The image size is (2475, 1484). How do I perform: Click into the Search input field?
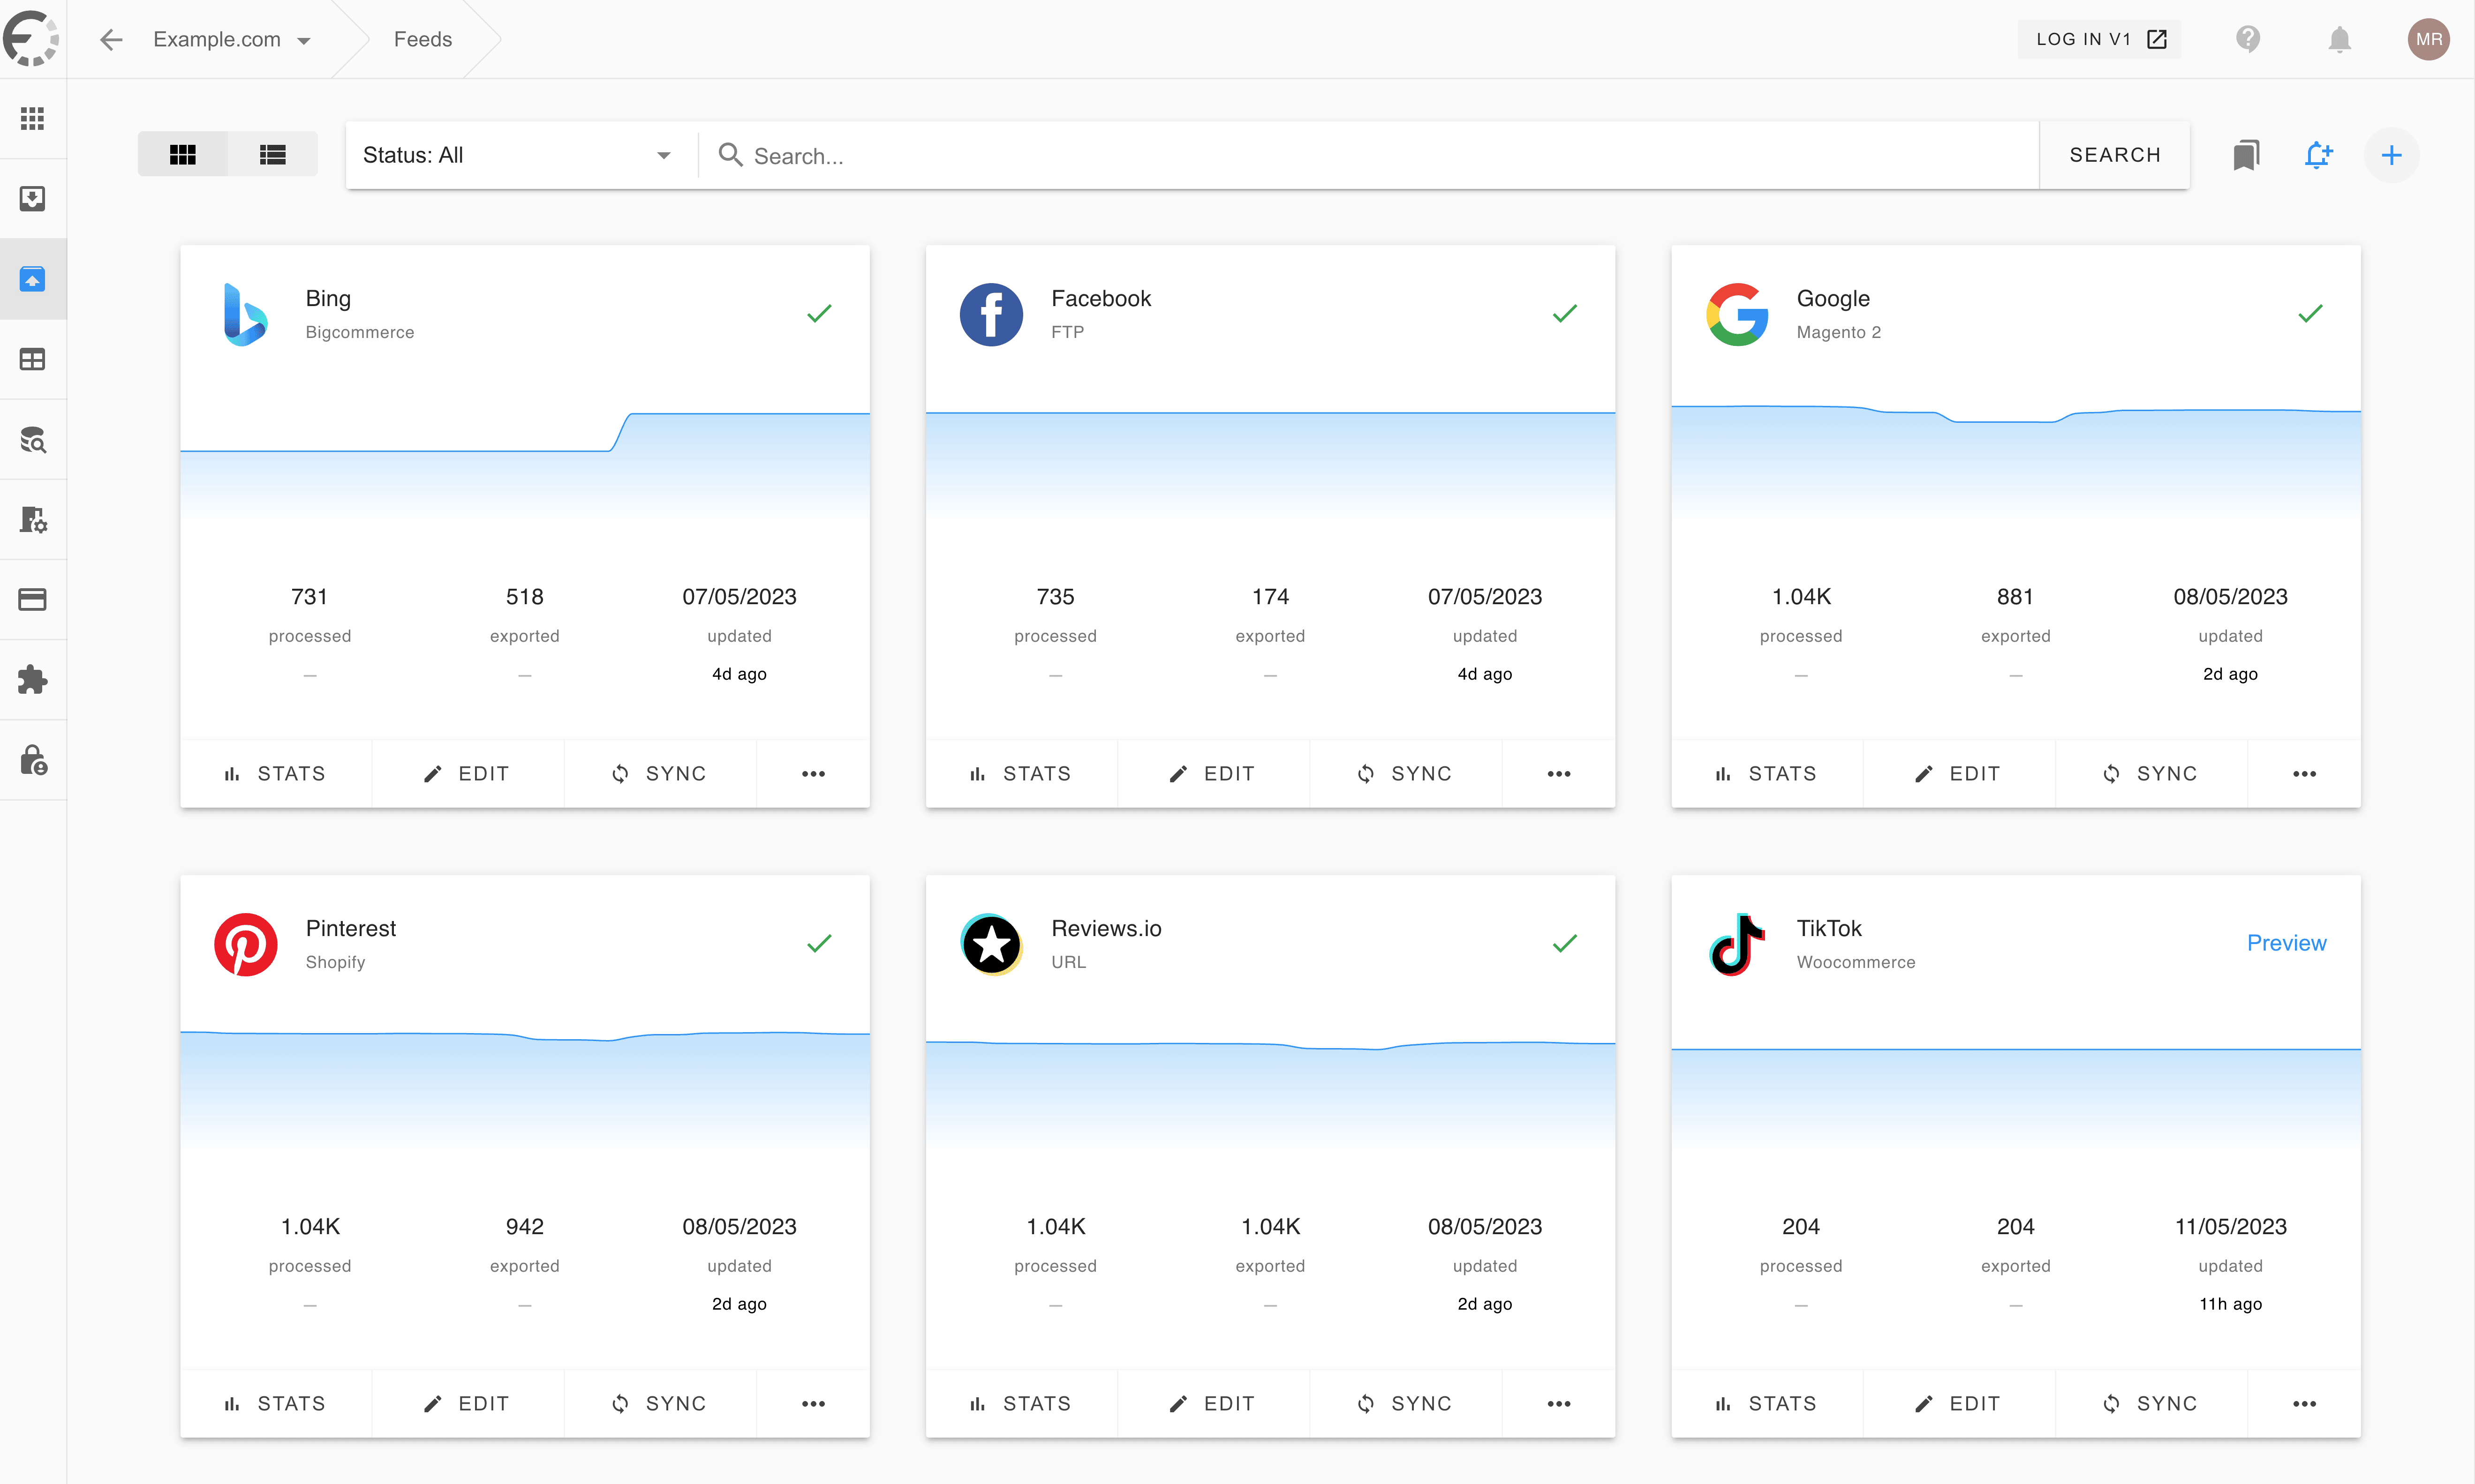pos(1381,156)
